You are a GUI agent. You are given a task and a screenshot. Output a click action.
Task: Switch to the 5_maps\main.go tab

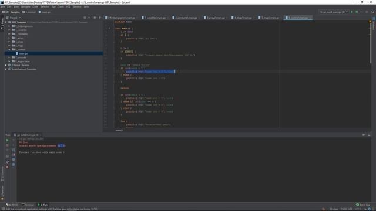click(x=270, y=18)
